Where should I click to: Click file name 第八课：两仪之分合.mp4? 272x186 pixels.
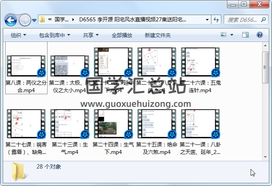tap(26, 87)
